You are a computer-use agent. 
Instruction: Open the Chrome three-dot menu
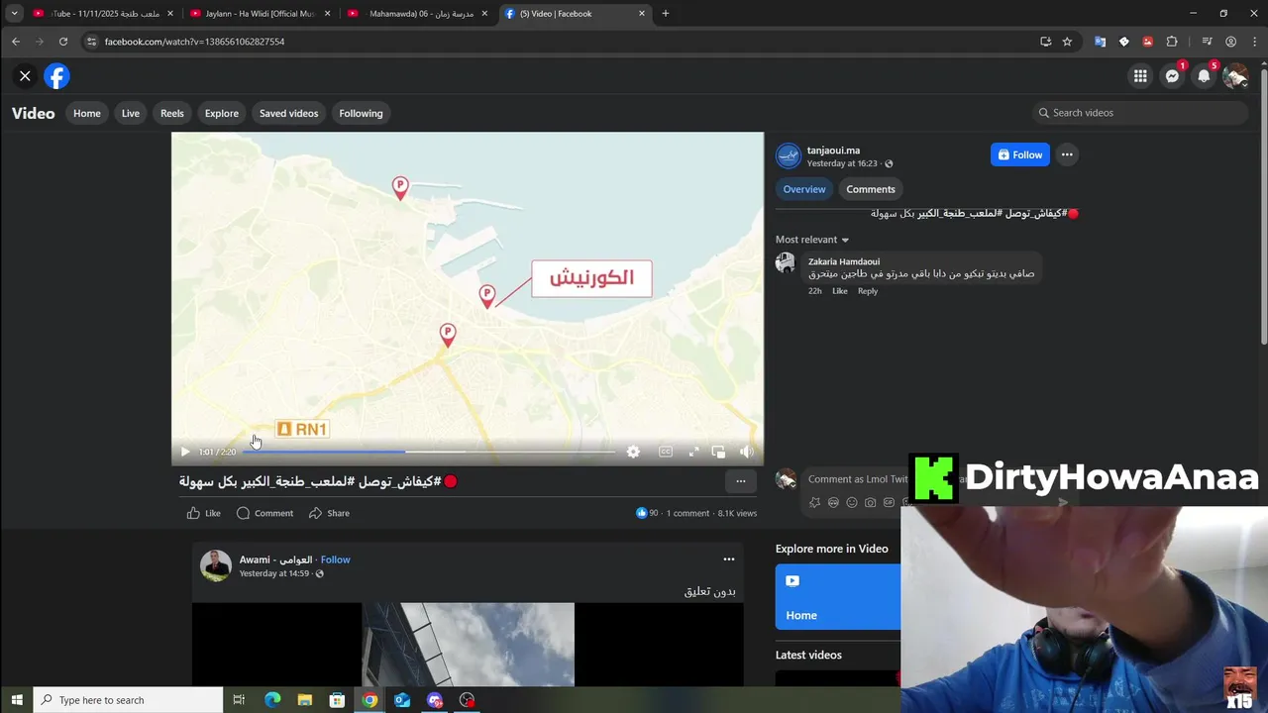1254,42
